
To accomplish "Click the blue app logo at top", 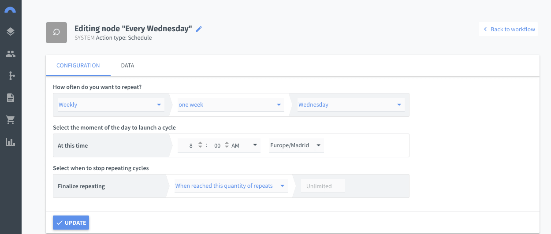I will pyautogui.click(x=10, y=9).
